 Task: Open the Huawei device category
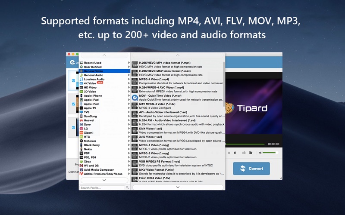[x=104, y=120]
